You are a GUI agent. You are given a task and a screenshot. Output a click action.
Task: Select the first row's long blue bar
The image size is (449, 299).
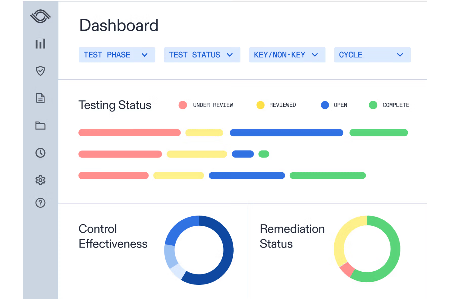pyautogui.click(x=286, y=133)
